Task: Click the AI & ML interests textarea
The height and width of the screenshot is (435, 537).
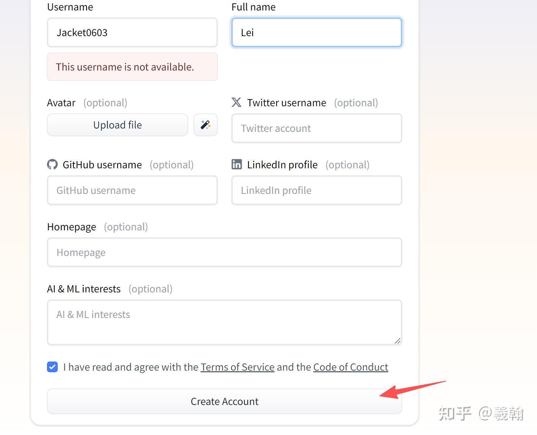Action: [x=224, y=322]
